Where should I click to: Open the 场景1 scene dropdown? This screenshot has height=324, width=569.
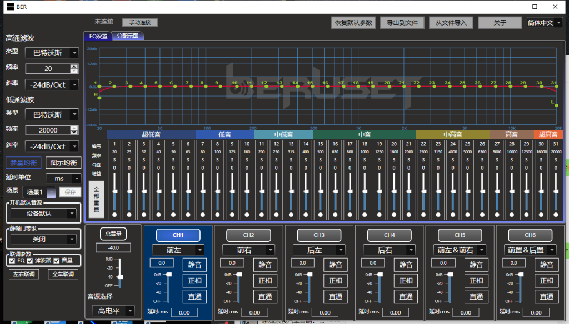point(39,192)
